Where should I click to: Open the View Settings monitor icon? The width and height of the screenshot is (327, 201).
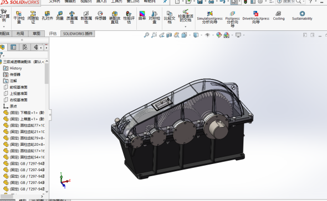coord(238,35)
